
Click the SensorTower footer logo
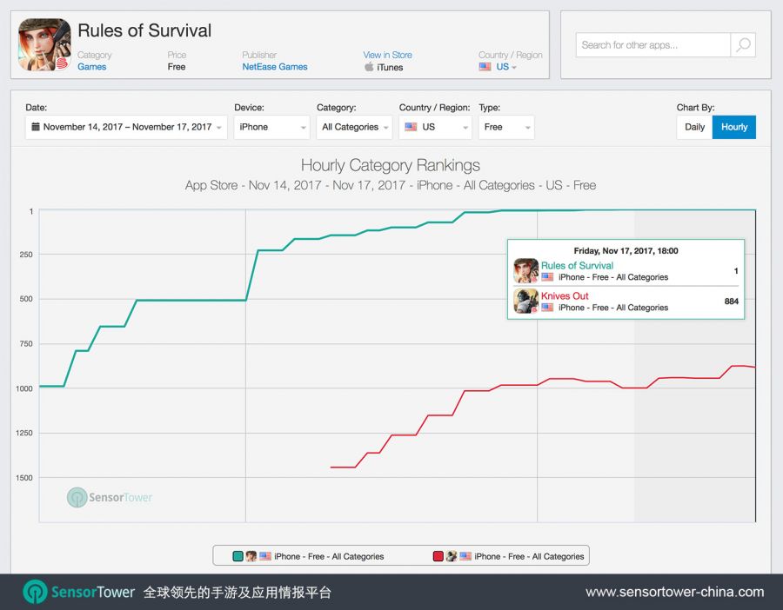(79, 592)
